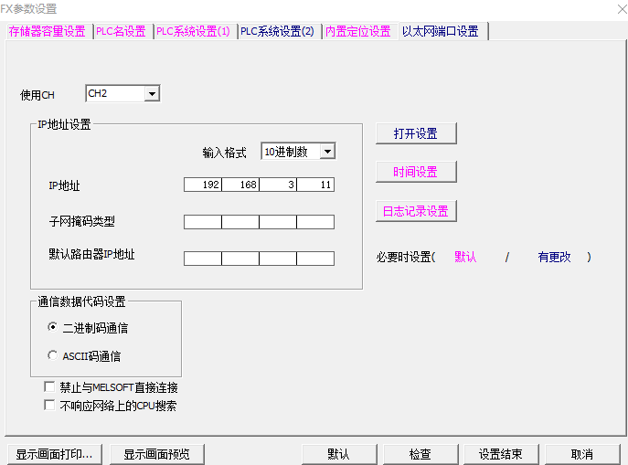
Task: Expand the 使用CH channel dropdown
Action: coord(152,93)
